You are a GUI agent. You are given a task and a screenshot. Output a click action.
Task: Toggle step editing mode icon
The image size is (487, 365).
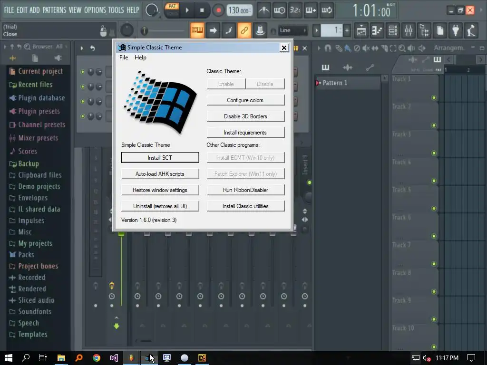229,30
